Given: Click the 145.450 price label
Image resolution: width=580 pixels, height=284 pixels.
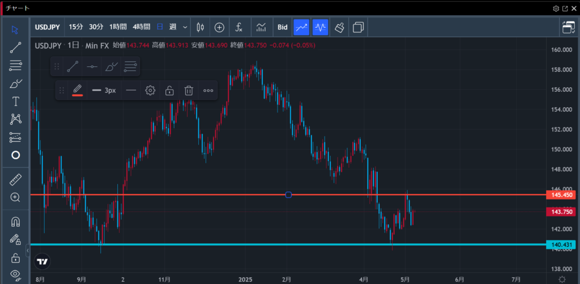Looking at the screenshot, I should point(561,195).
